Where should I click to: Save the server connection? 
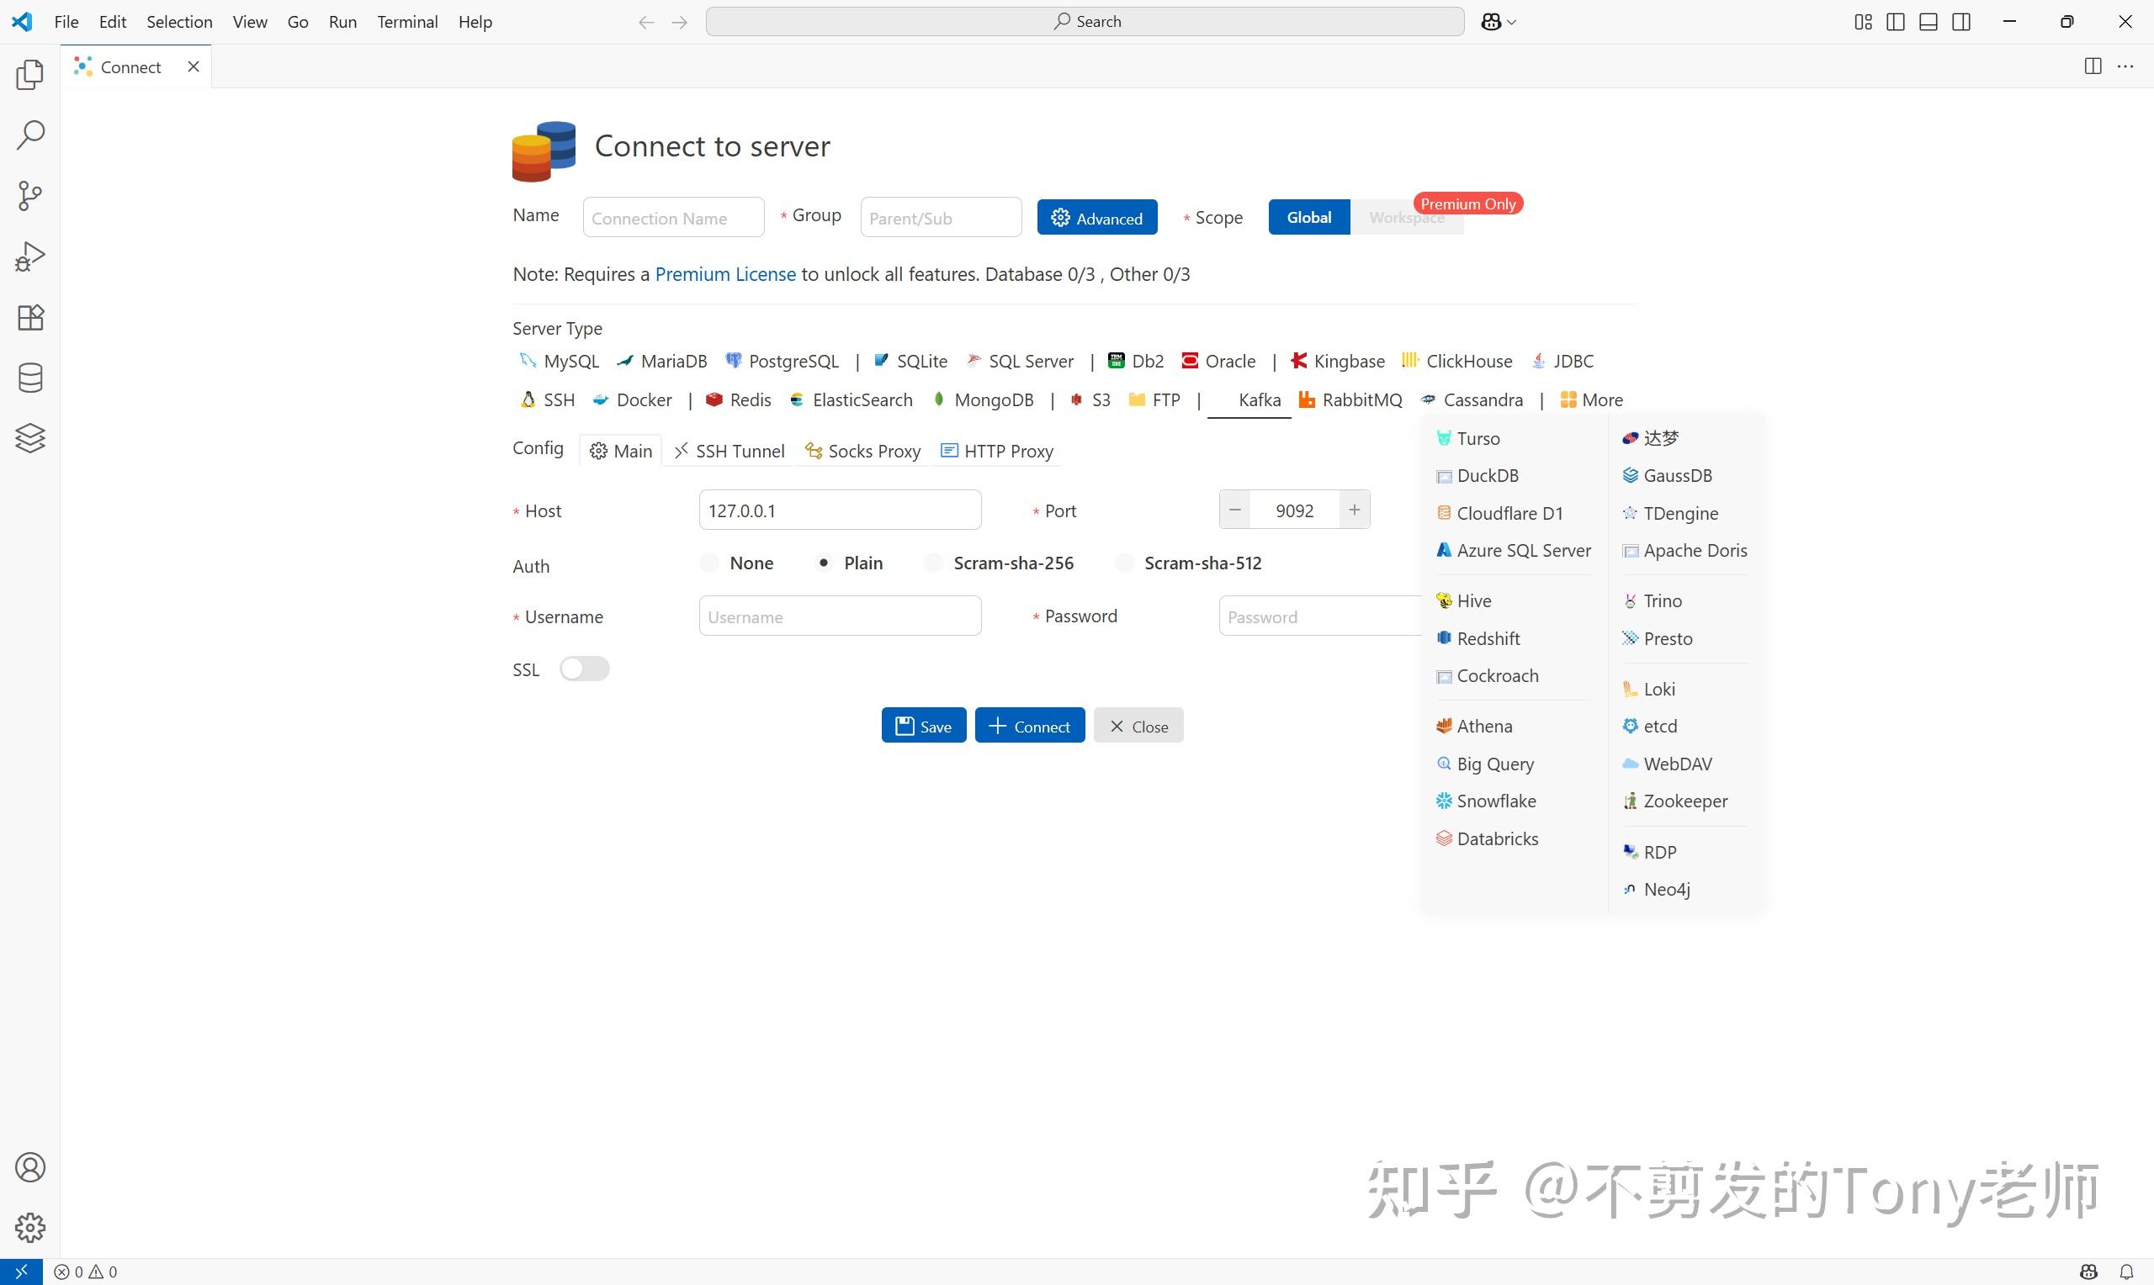pyautogui.click(x=922, y=725)
